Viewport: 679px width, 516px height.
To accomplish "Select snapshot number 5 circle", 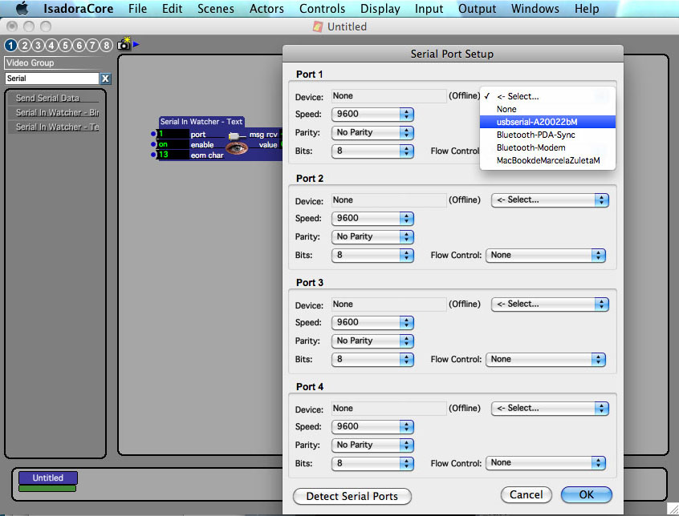I will [x=65, y=46].
